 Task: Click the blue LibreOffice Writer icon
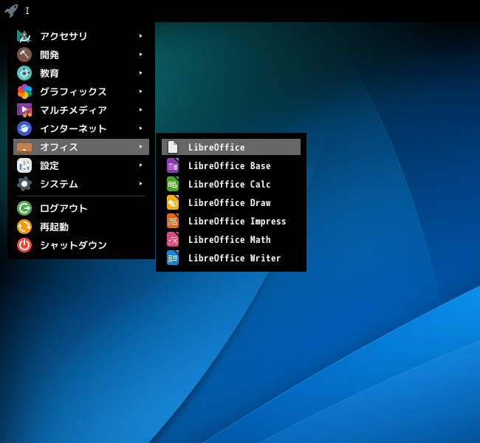[x=173, y=258]
